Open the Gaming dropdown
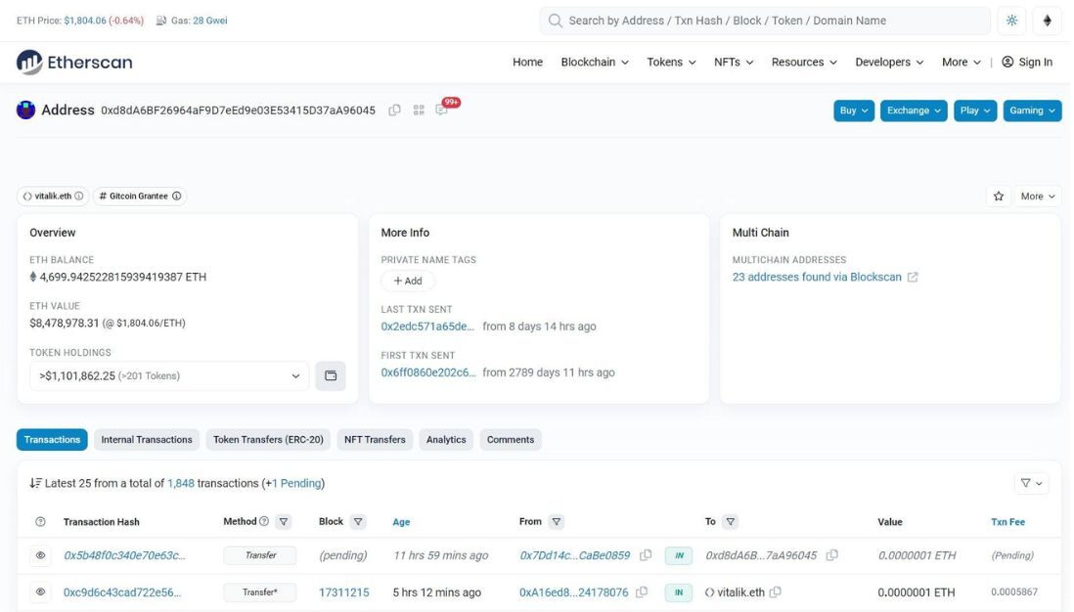 coord(1032,110)
